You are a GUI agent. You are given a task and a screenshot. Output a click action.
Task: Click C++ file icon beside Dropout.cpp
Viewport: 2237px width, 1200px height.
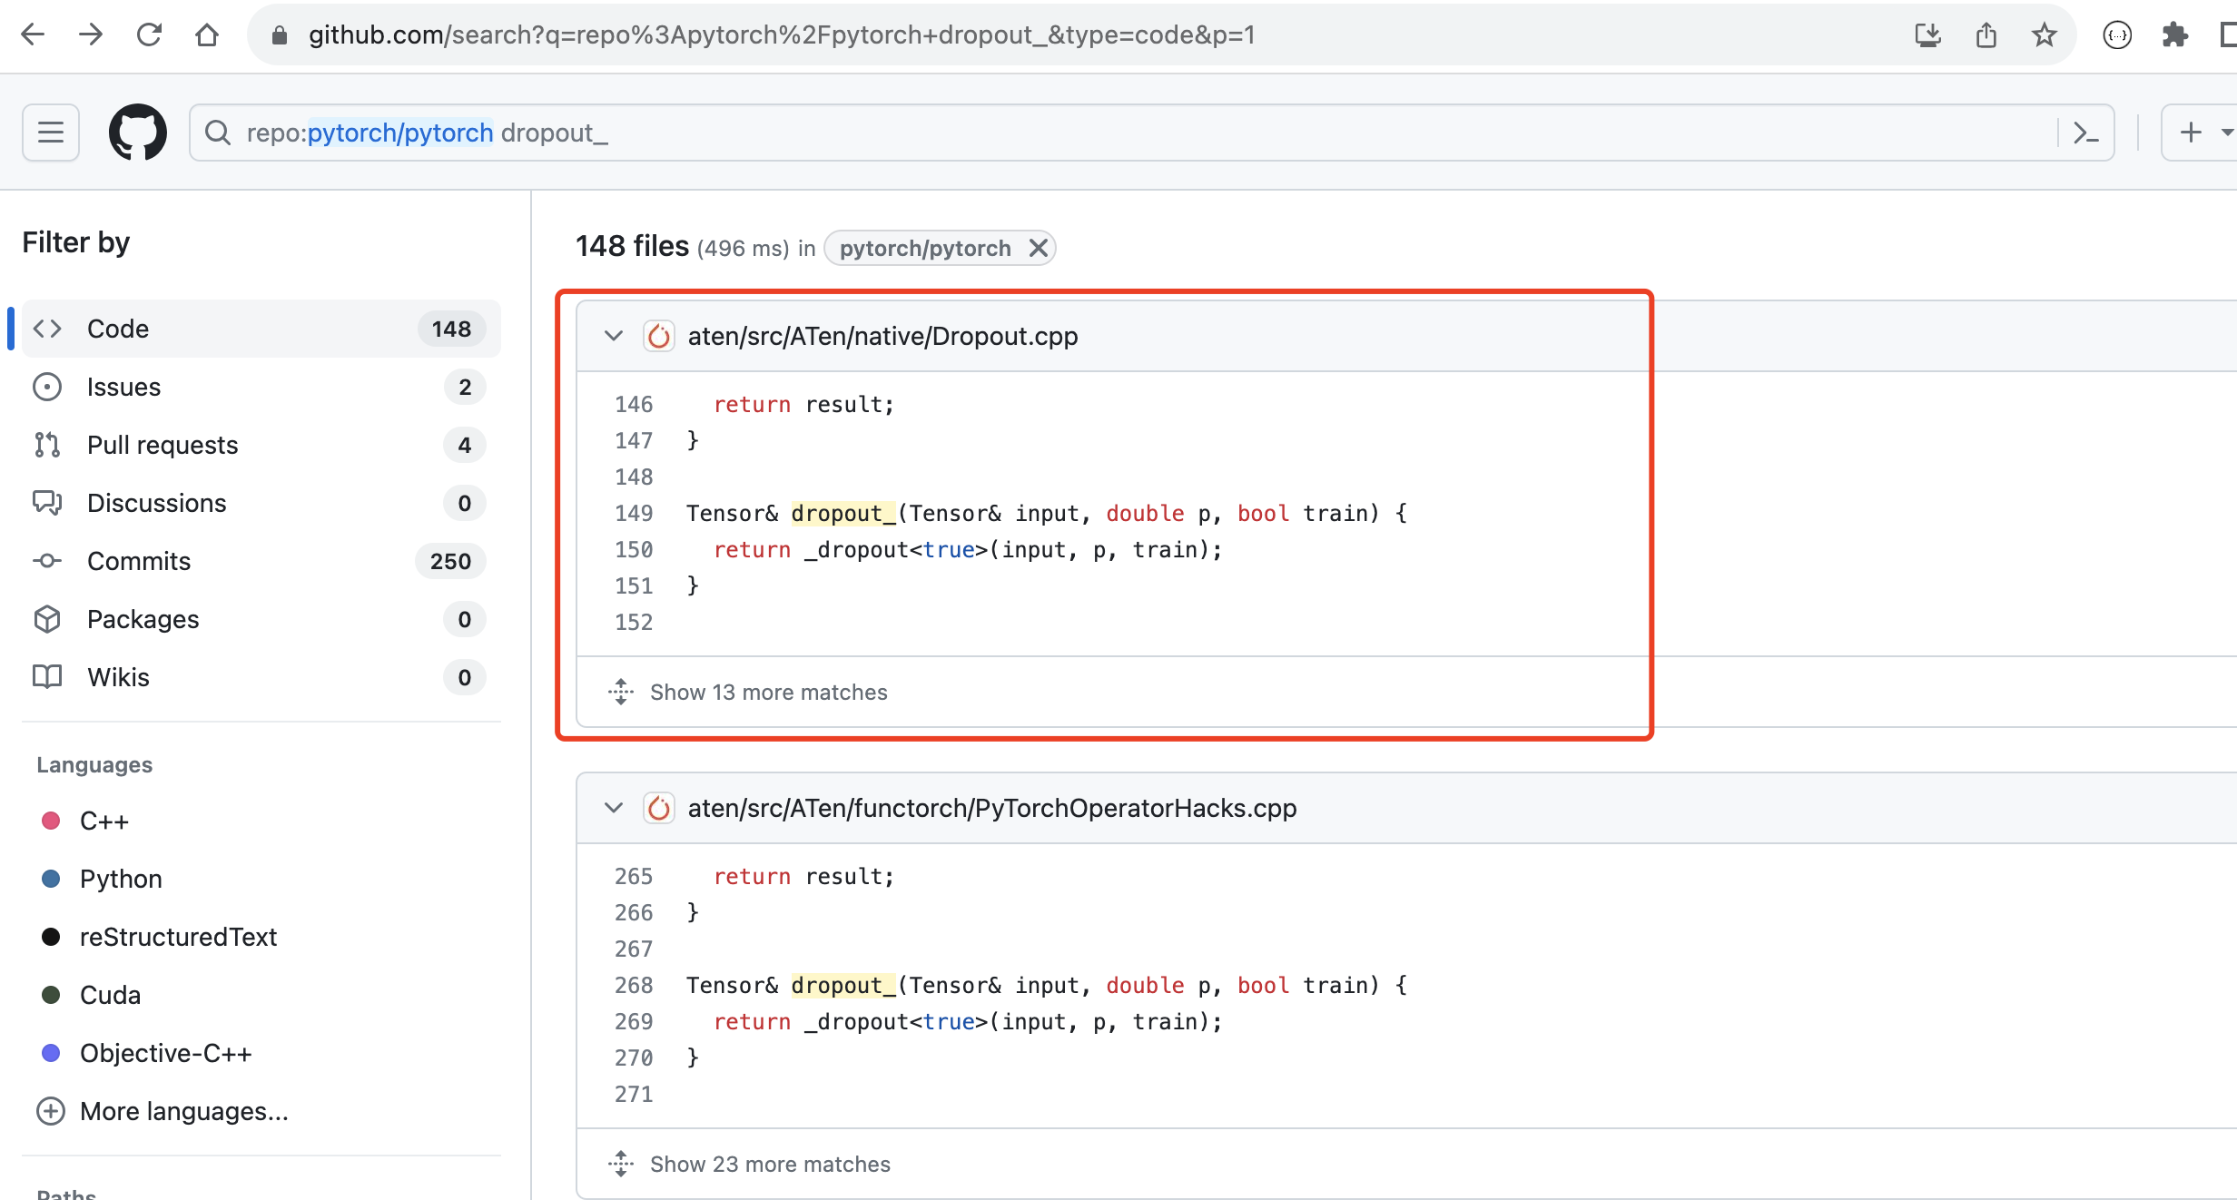(x=659, y=336)
